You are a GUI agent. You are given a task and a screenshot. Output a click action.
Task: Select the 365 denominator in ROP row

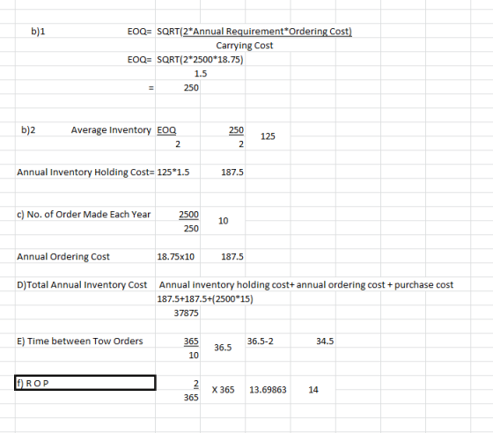[191, 398]
